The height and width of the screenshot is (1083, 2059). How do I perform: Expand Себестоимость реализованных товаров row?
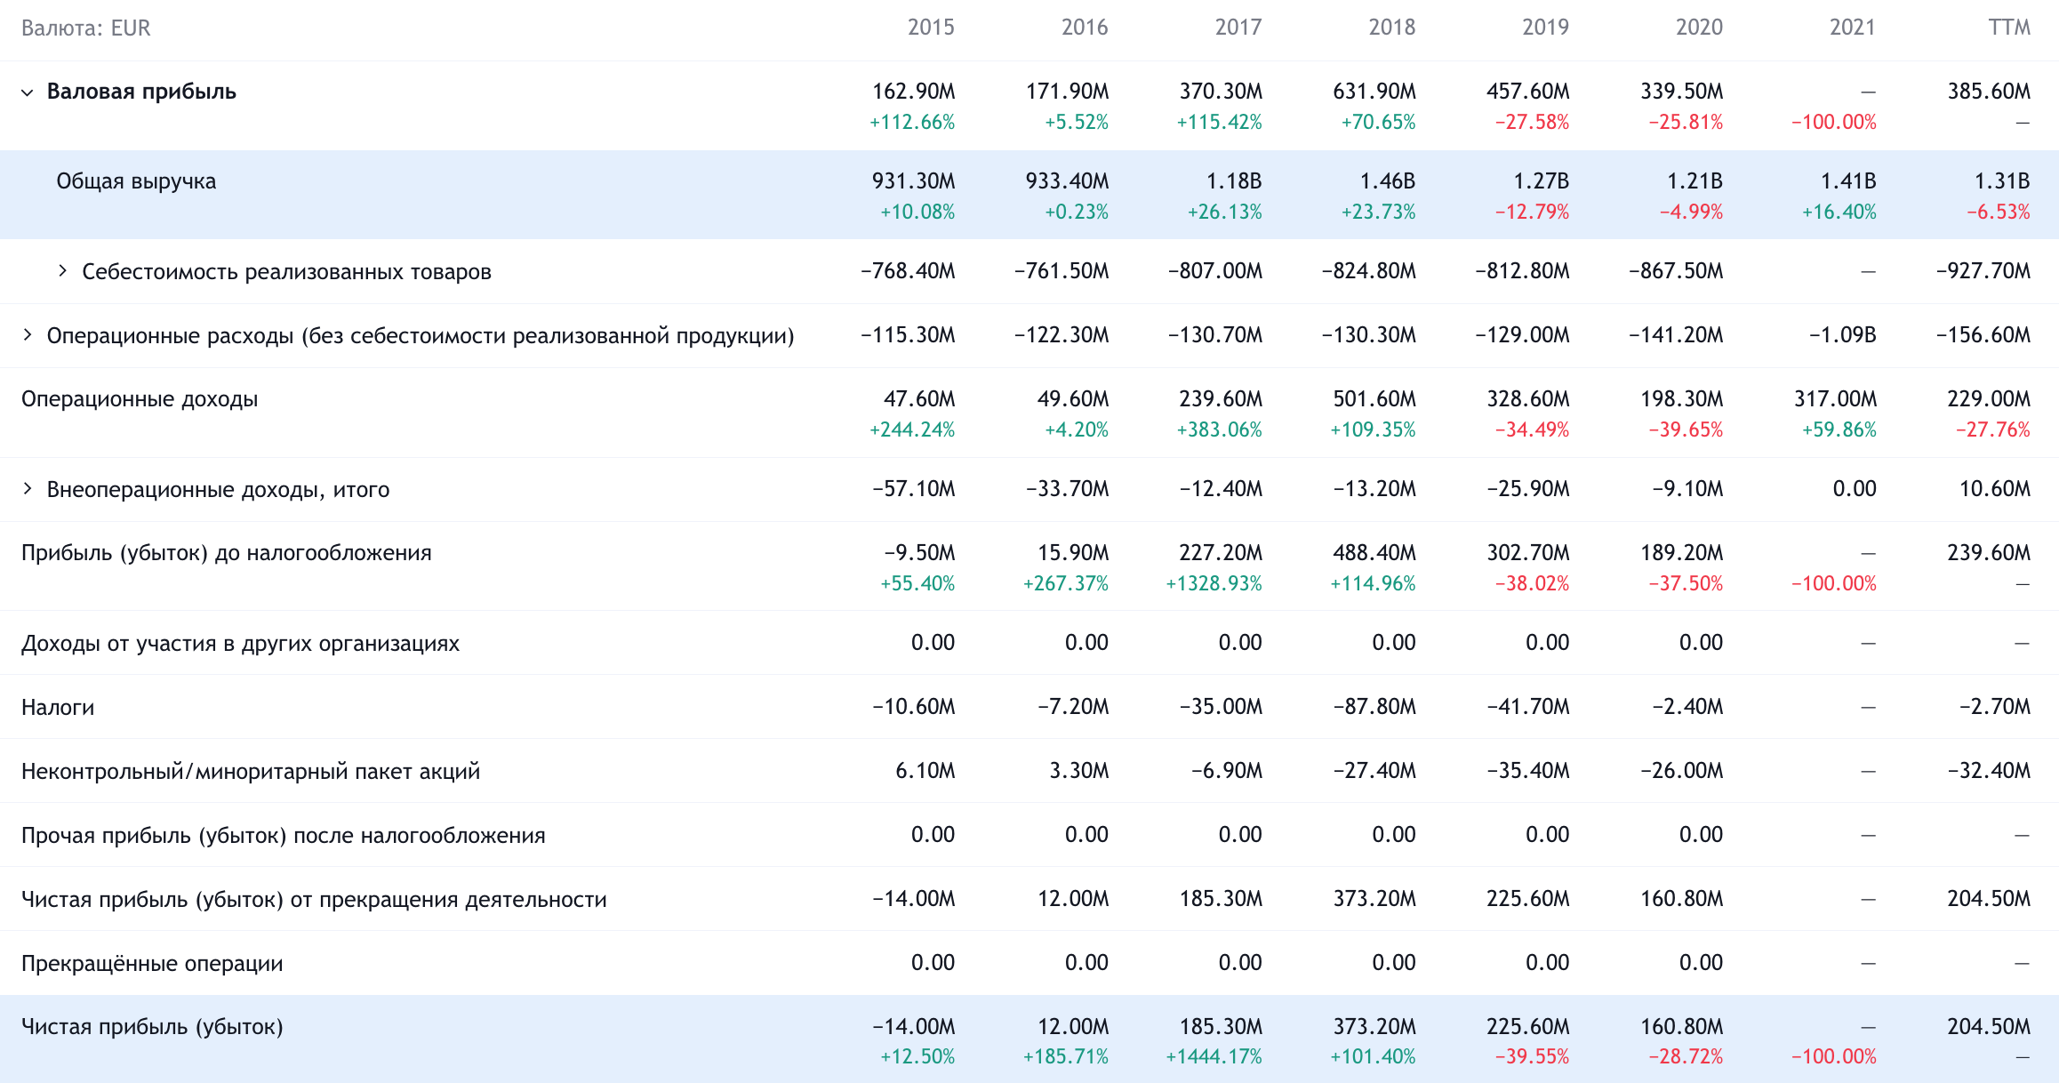(x=62, y=270)
